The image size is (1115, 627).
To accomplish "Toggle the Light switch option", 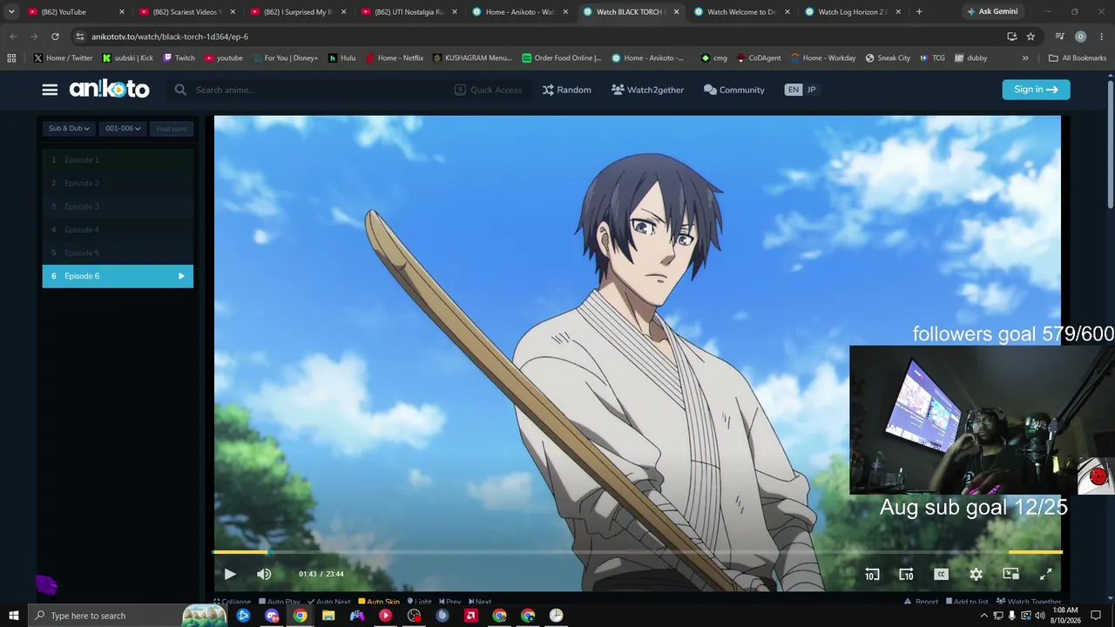I will 419,602.
